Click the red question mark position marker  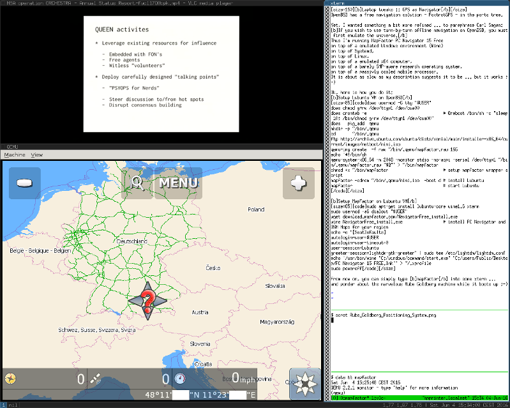(148, 301)
